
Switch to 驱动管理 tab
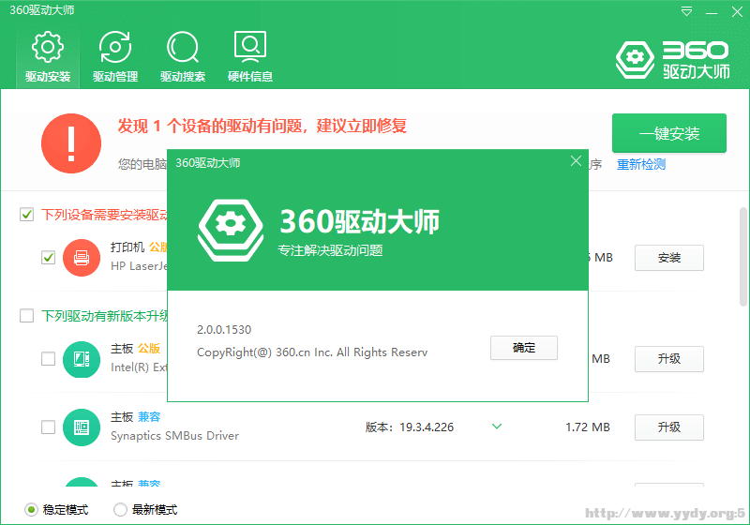pyautogui.click(x=115, y=56)
